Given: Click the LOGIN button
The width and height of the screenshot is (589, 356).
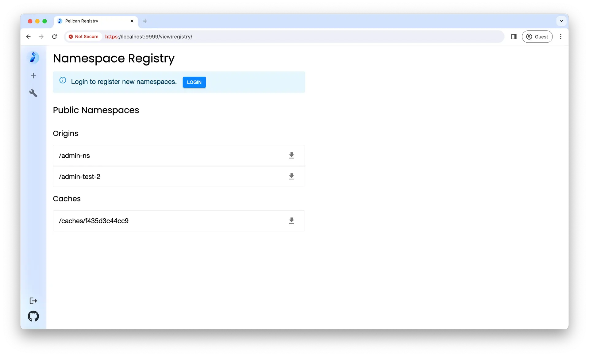Looking at the screenshot, I should (194, 82).
